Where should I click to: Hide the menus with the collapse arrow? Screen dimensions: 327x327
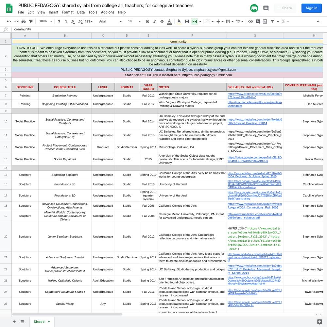(318, 22)
